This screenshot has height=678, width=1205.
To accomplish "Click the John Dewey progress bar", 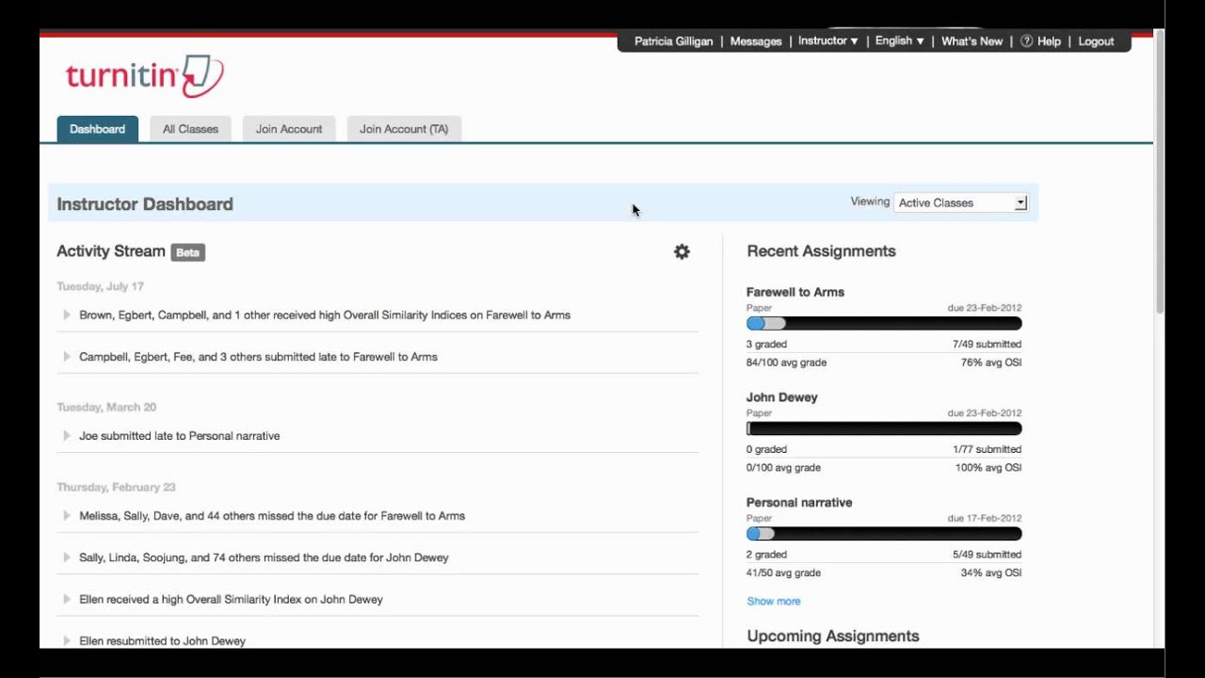I will coord(884,428).
